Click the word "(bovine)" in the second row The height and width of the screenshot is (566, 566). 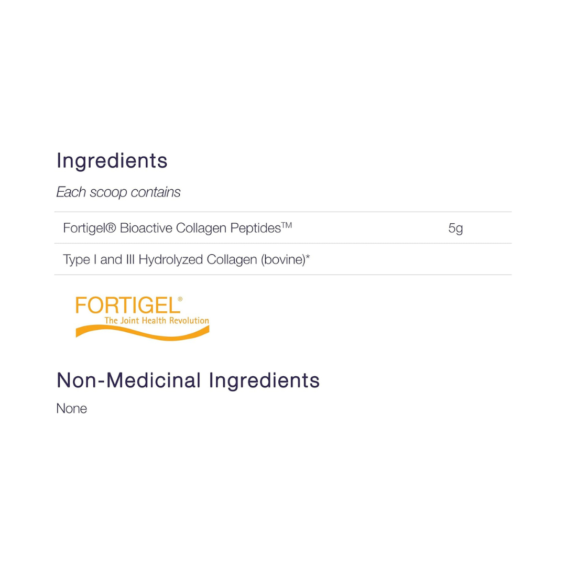click(x=282, y=259)
